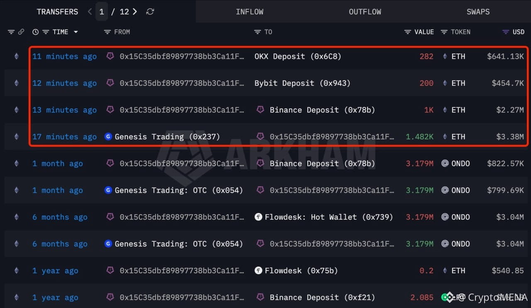531x308 pixels.
Task: Refresh the transfers list
Action: 150,12
